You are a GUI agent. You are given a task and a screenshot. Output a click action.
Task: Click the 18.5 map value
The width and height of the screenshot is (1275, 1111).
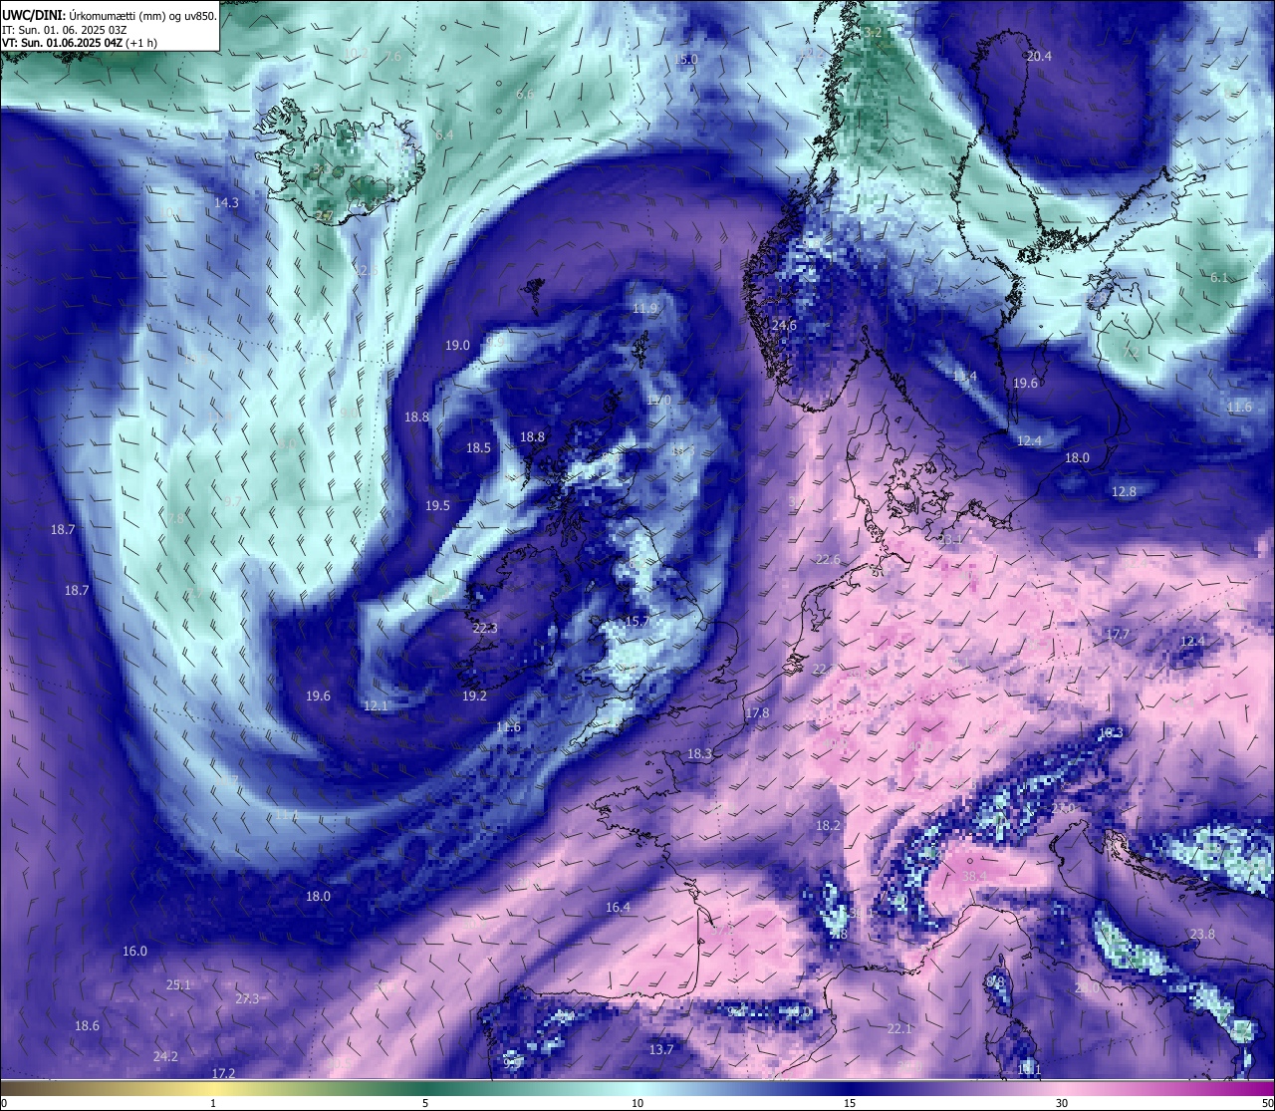click(479, 448)
